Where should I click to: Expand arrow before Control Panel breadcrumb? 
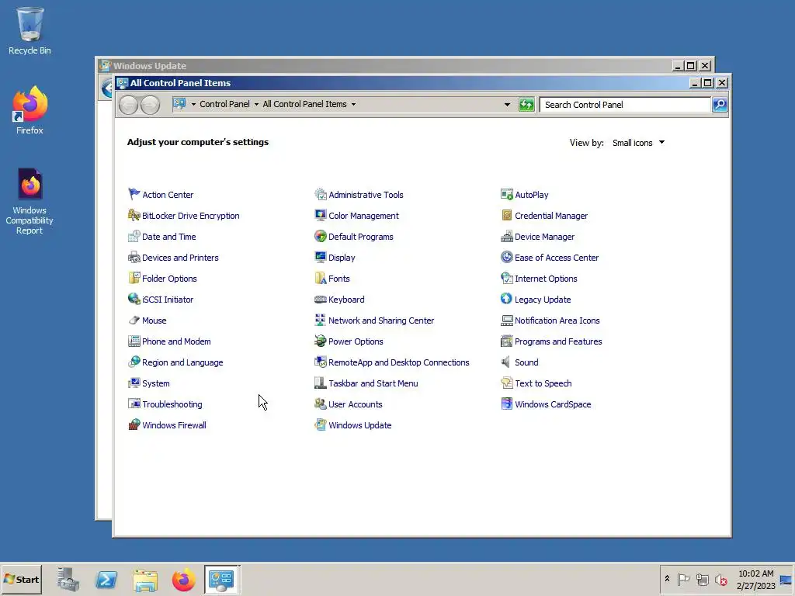tap(193, 105)
